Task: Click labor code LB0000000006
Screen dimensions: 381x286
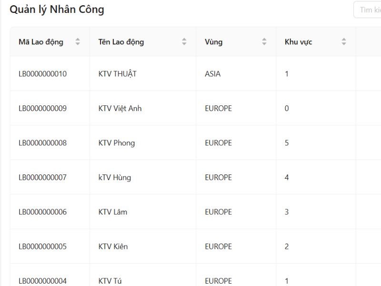Action: tap(43, 212)
